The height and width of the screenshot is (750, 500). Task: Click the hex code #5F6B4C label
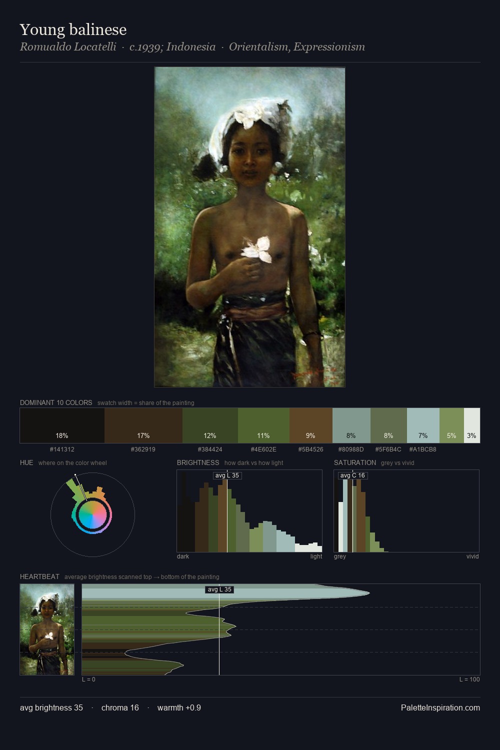(x=388, y=449)
